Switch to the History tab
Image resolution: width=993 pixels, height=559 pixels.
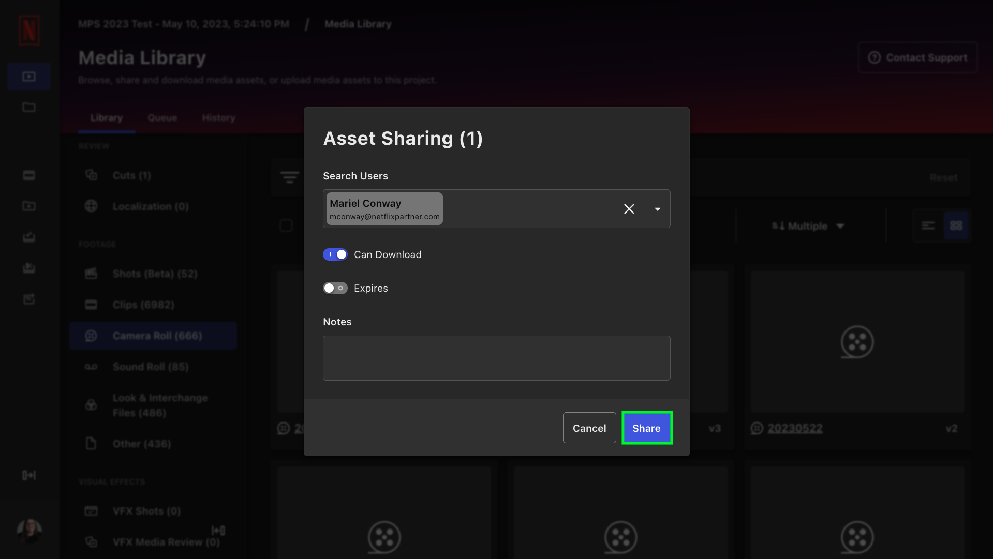coord(218,118)
